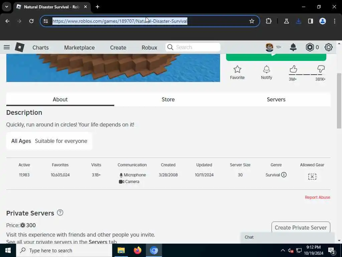Open the new tab plus button
This screenshot has width=342, height=257.
(x=98, y=7)
